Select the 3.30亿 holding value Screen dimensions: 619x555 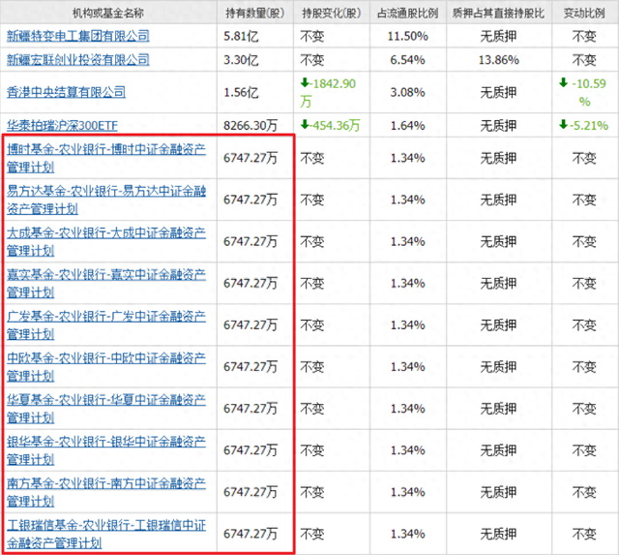(x=241, y=60)
